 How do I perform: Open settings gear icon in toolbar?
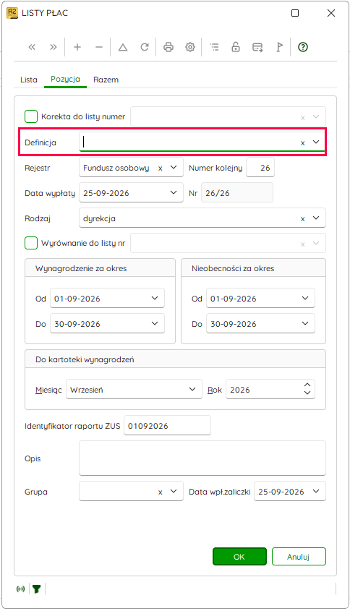[189, 47]
